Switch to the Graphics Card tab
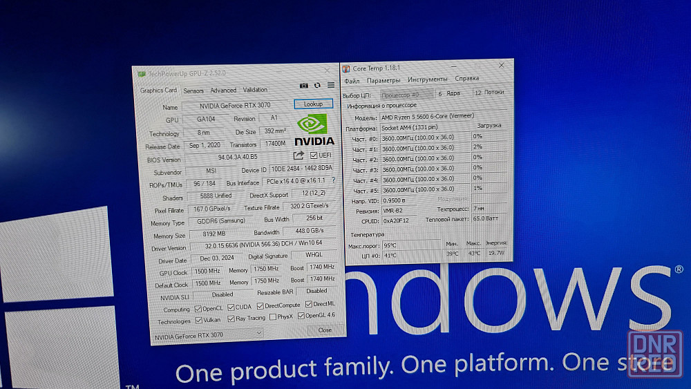Image resolution: width=691 pixels, height=389 pixels. click(158, 91)
